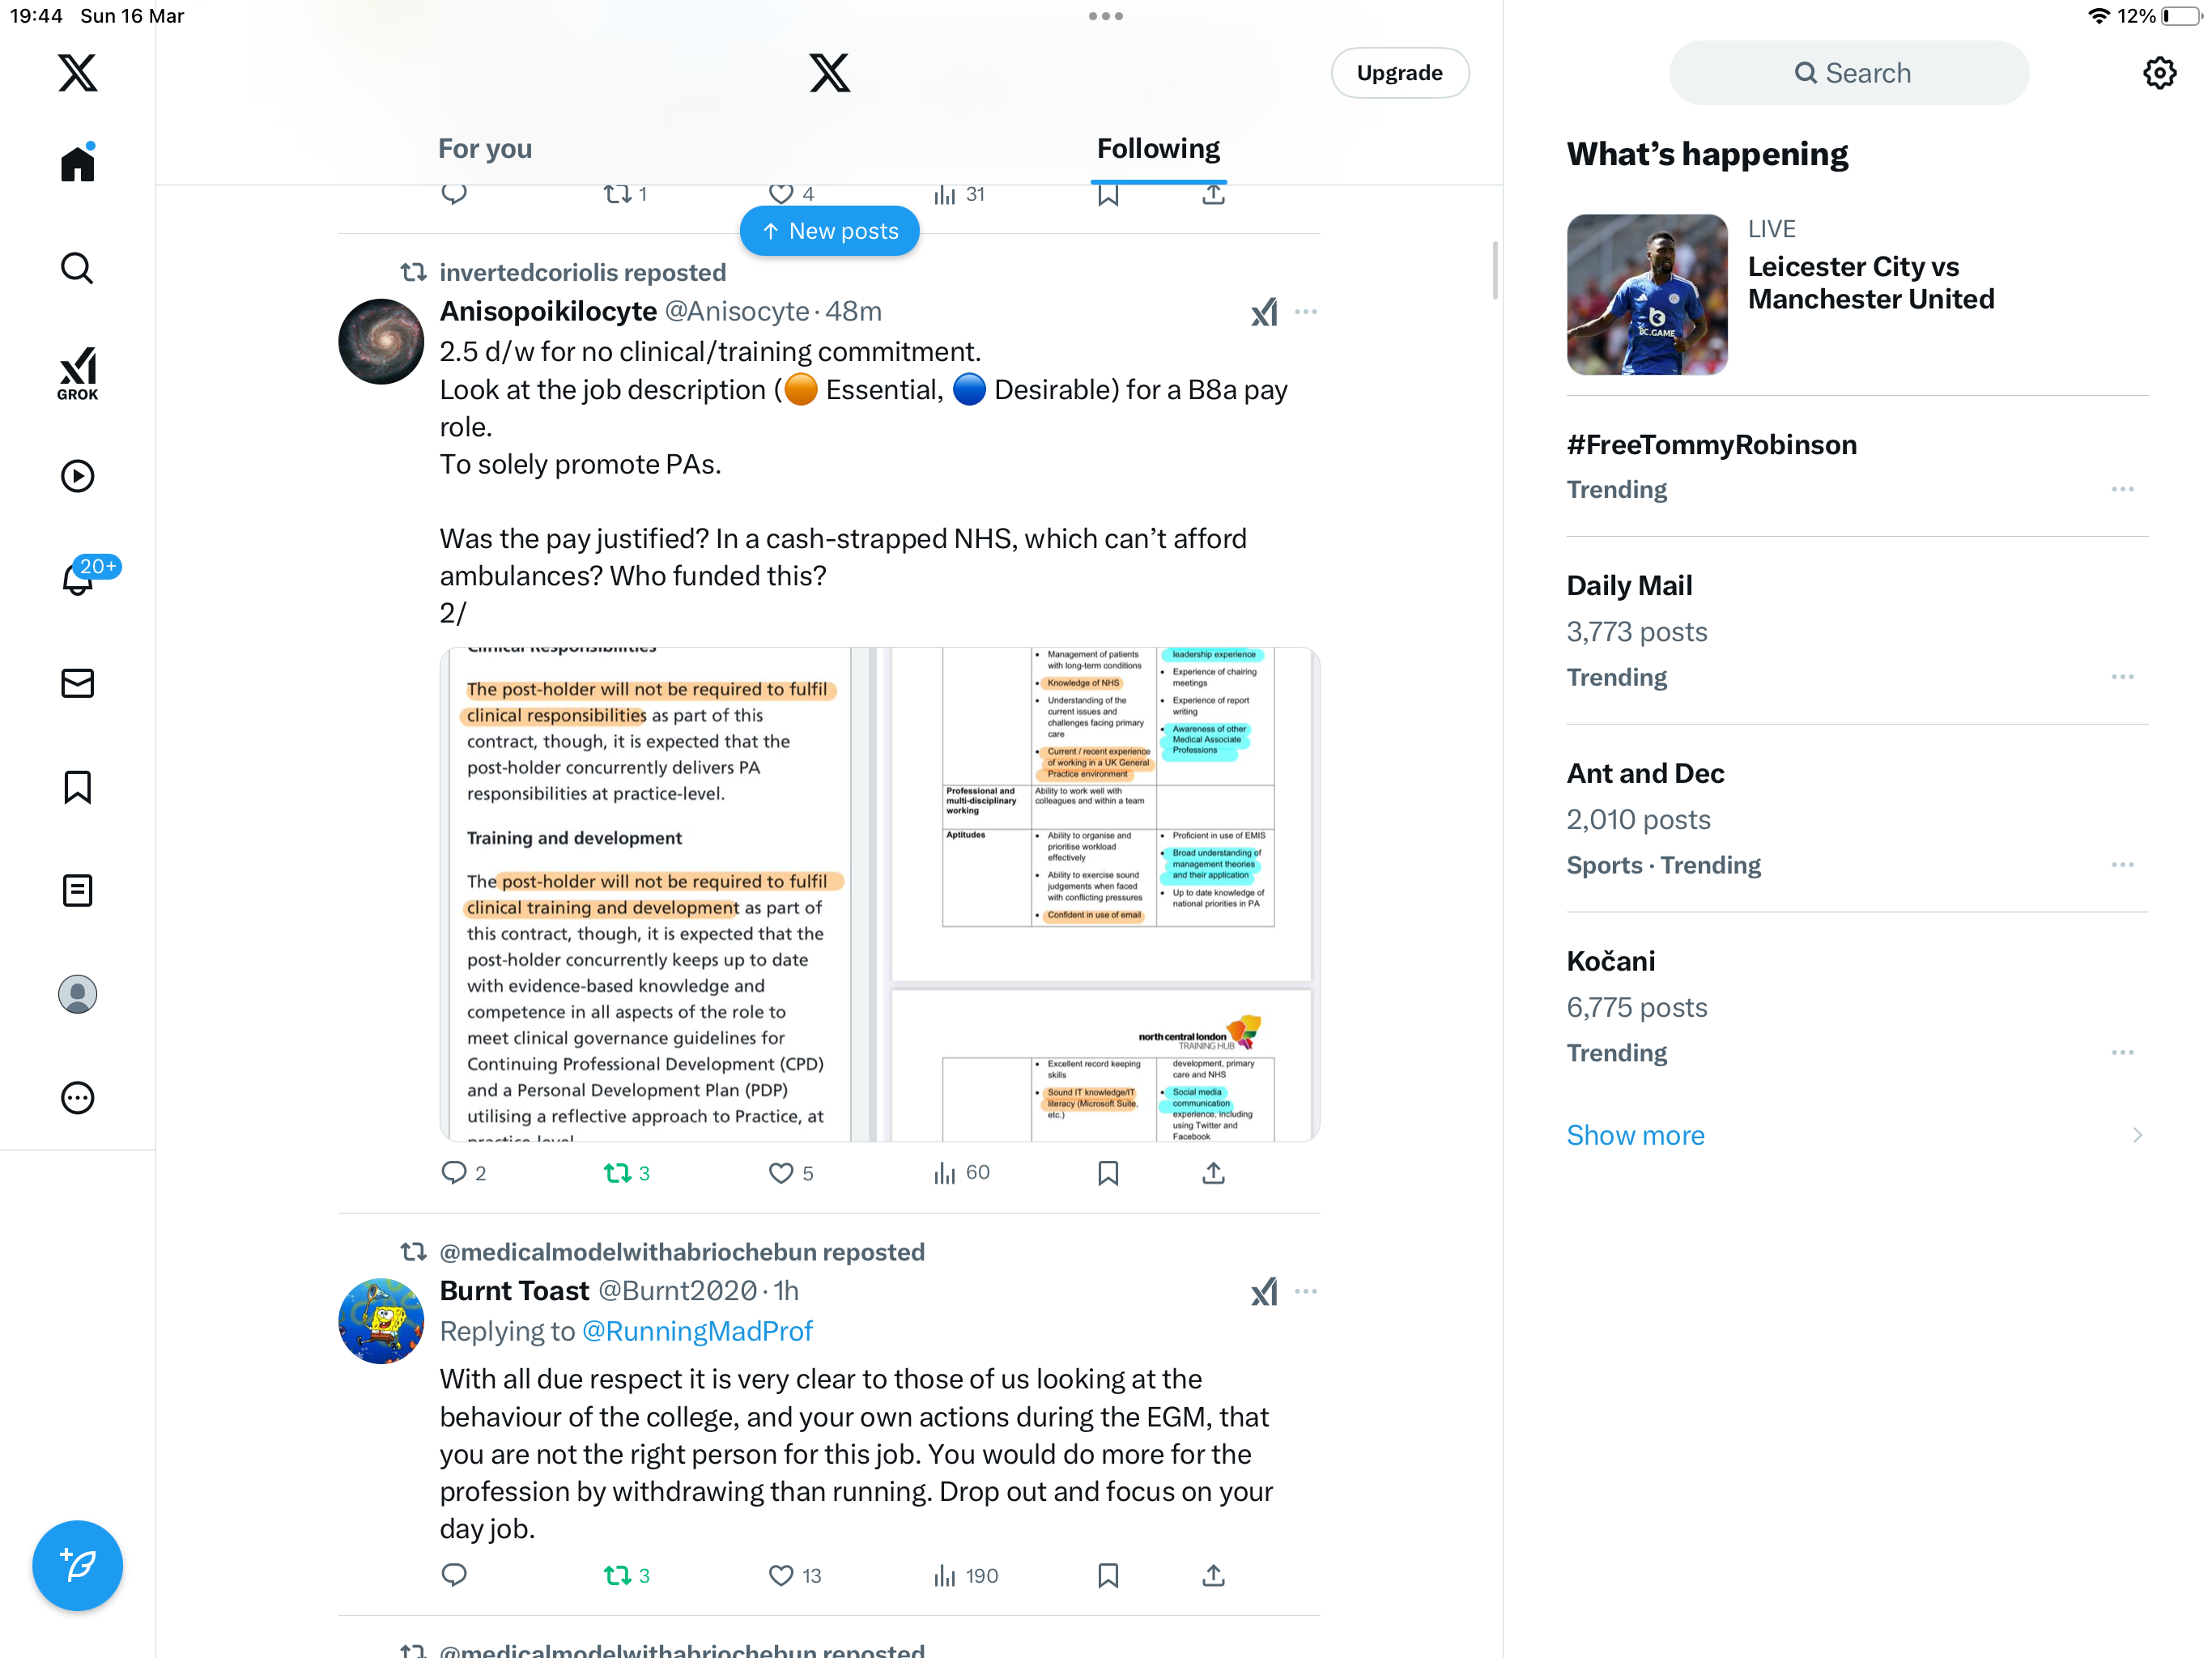Click the Upgrade button
The image size is (2212, 1658).
point(1399,73)
